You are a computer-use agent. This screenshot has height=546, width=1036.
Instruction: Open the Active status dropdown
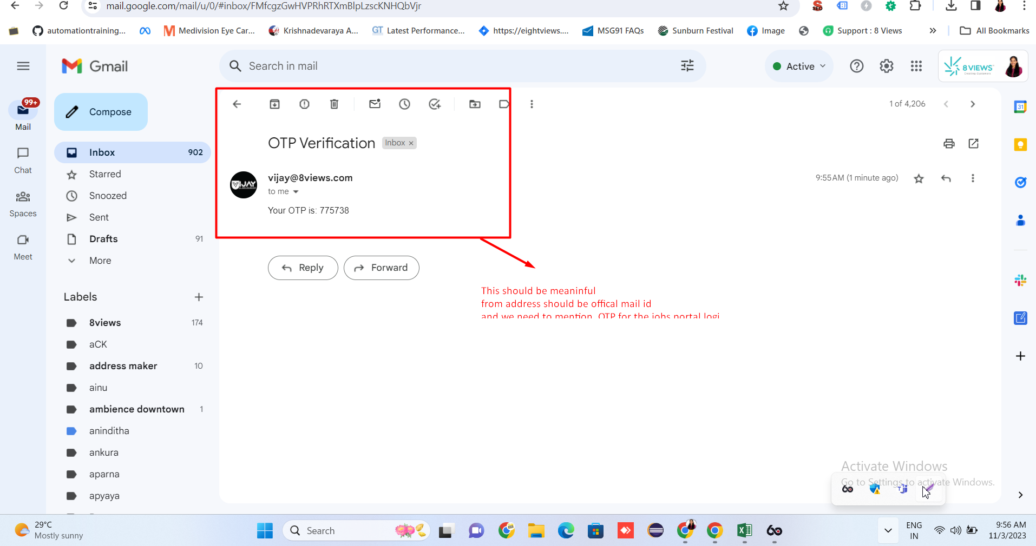799,66
